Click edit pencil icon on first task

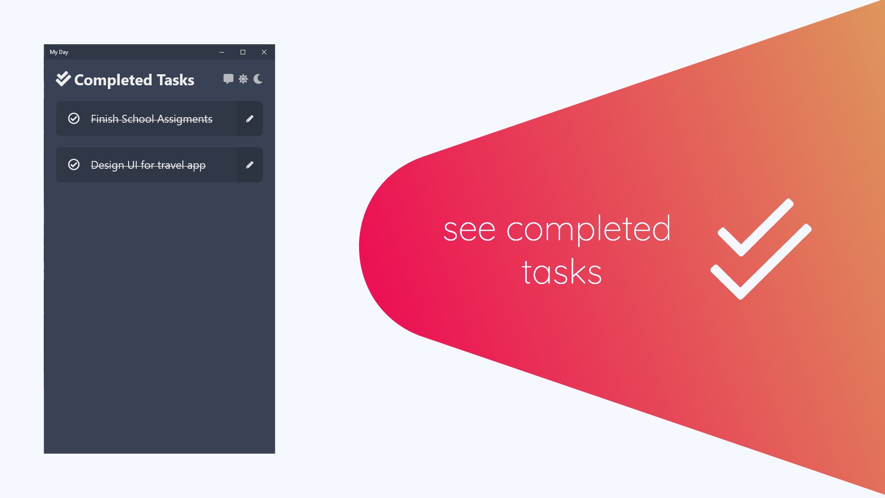coord(250,119)
